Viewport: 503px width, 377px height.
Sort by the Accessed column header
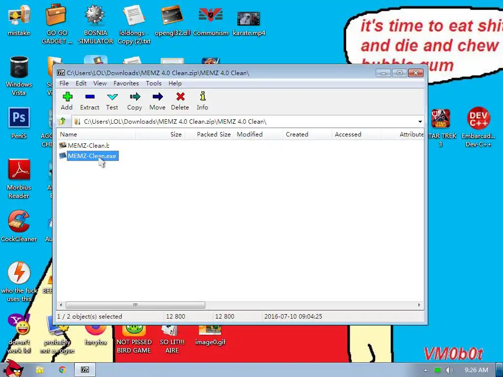(x=356, y=135)
